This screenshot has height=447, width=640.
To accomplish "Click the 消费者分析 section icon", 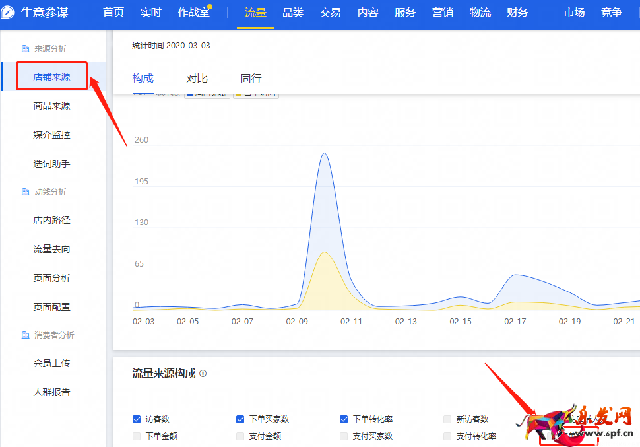I will tap(26, 335).
